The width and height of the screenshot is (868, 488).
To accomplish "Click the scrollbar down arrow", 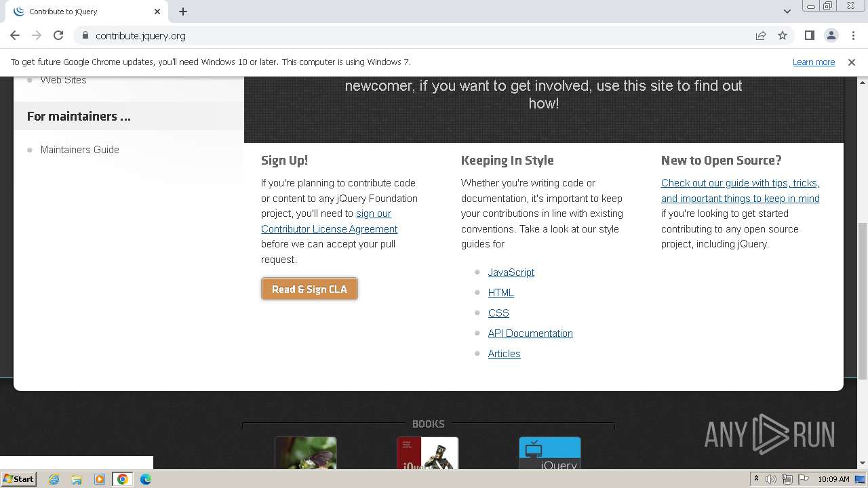I will tap(863, 464).
